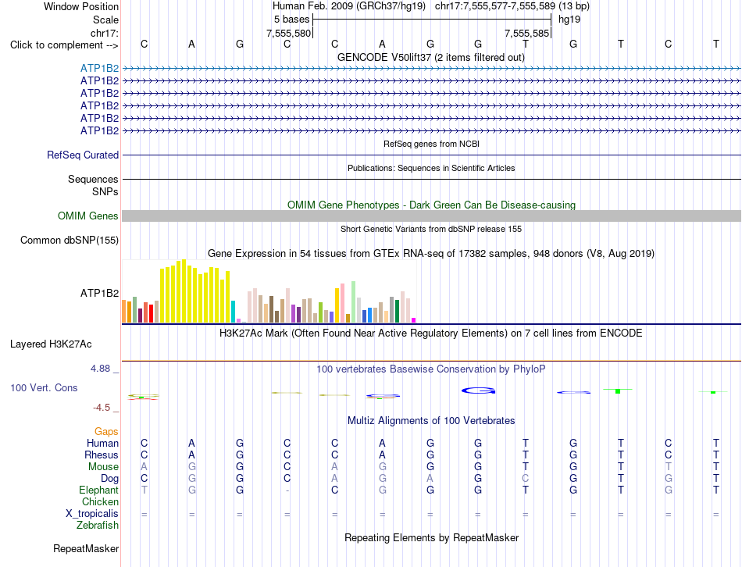Click the Rhesus species label

[102, 455]
